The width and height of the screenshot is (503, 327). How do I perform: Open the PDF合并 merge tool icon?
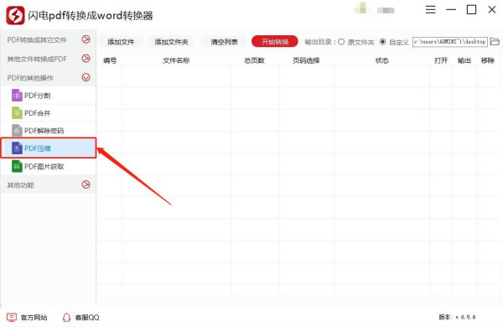[17, 113]
